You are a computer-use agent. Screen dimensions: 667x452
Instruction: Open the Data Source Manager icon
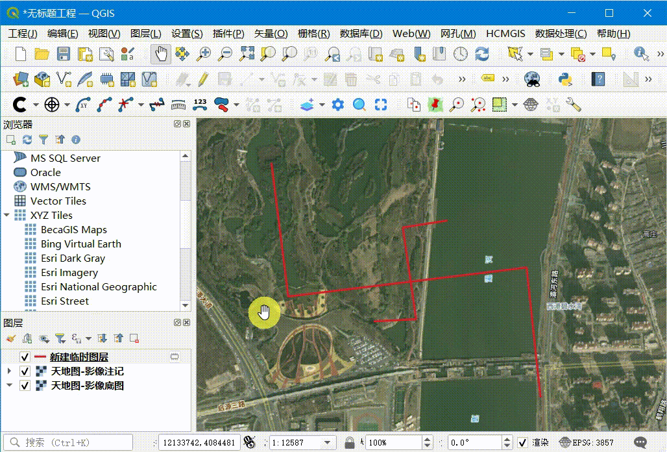click(20, 79)
